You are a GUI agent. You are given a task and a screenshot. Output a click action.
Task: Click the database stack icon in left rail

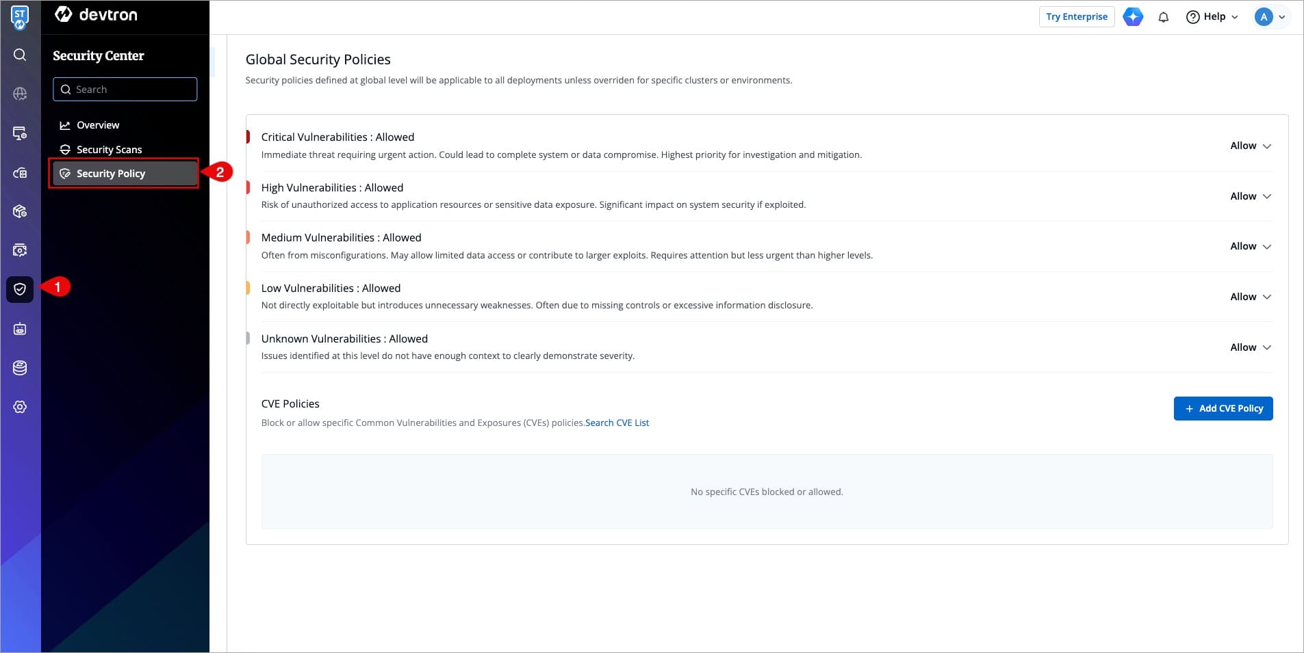20,368
